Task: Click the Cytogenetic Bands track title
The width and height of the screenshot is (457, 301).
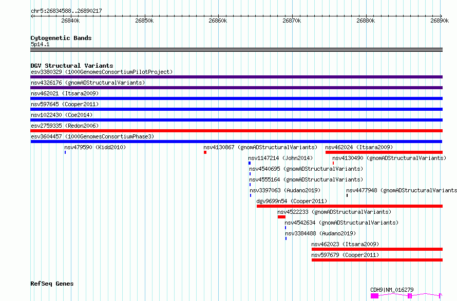Action: (x=61, y=38)
